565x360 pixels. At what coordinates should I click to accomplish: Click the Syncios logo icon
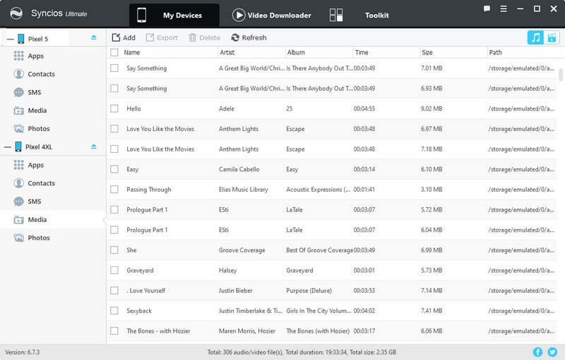(x=16, y=13)
